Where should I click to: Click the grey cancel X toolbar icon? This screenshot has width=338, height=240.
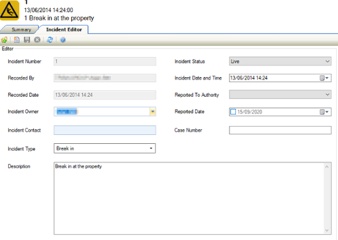[x=37, y=40]
